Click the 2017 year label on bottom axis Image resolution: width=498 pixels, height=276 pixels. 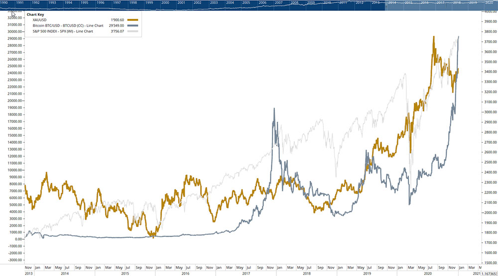(246, 274)
